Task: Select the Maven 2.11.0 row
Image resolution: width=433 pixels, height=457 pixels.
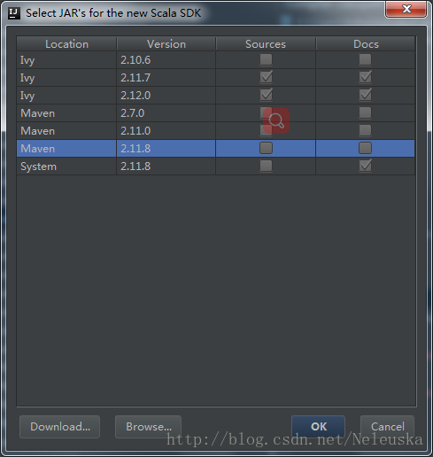Action: pyautogui.click(x=216, y=131)
